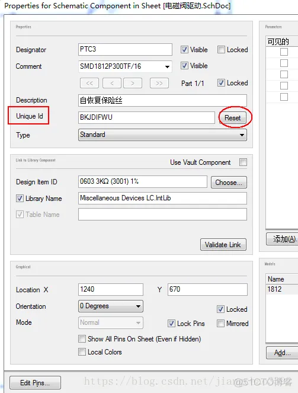The height and width of the screenshot is (393, 298).
Task: Toggle the Comment Visible checkbox
Action: click(184, 66)
